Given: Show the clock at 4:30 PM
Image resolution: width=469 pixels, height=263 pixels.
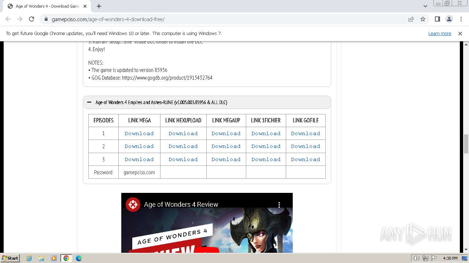Looking at the screenshot, I should 450,258.
